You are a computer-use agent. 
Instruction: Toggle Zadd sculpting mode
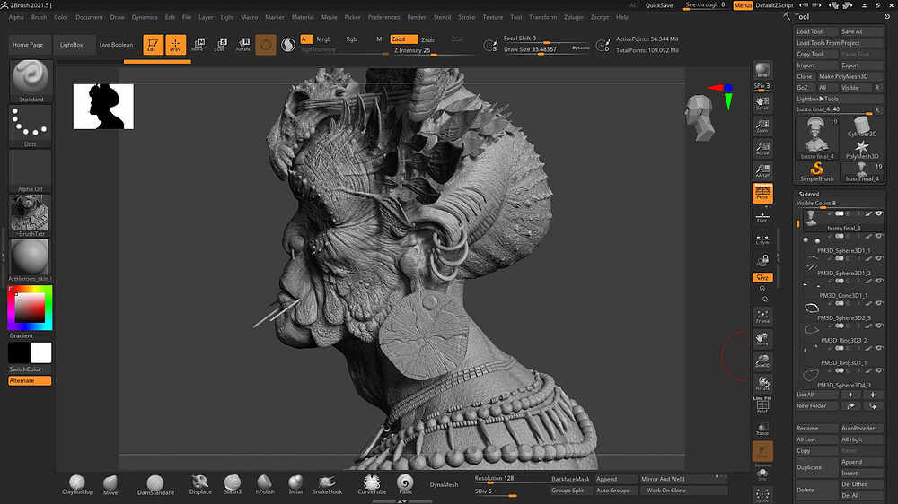tap(404, 39)
